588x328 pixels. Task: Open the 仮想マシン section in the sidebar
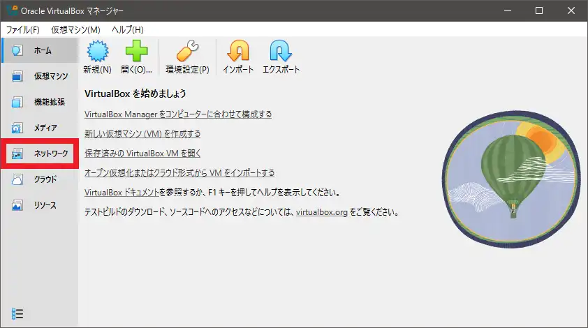tap(39, 76)
